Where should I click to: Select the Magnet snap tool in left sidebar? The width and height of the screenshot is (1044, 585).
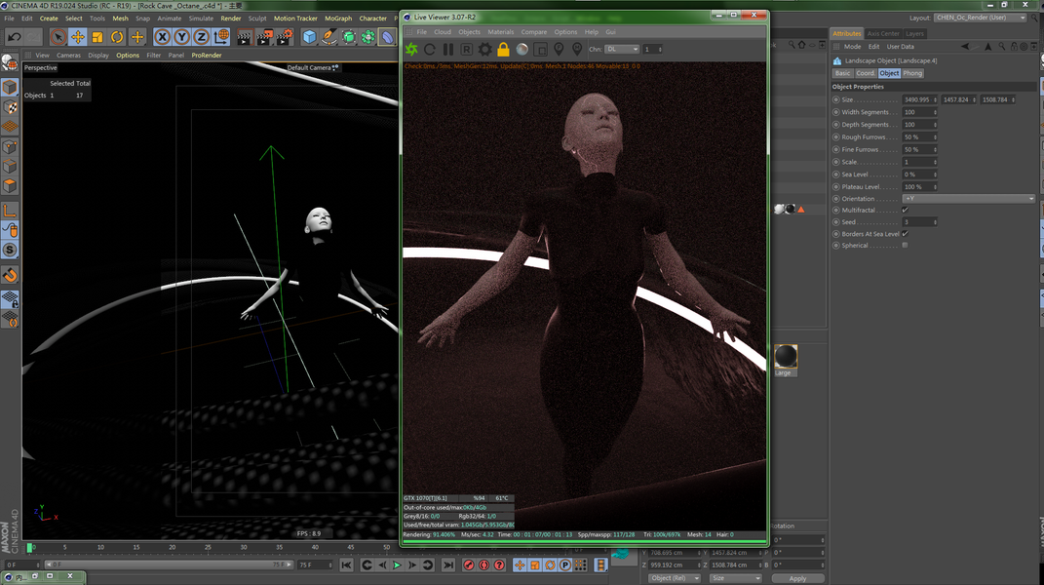(10, 275)
